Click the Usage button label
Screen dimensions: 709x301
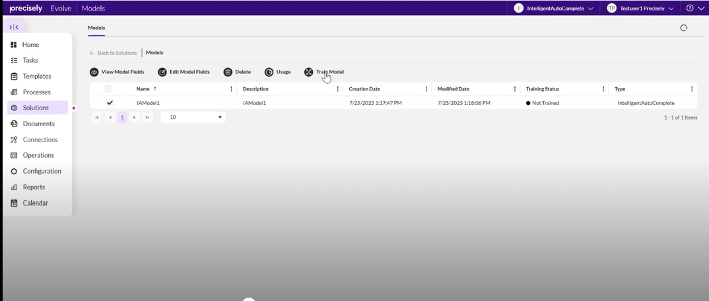coord(283,72)
